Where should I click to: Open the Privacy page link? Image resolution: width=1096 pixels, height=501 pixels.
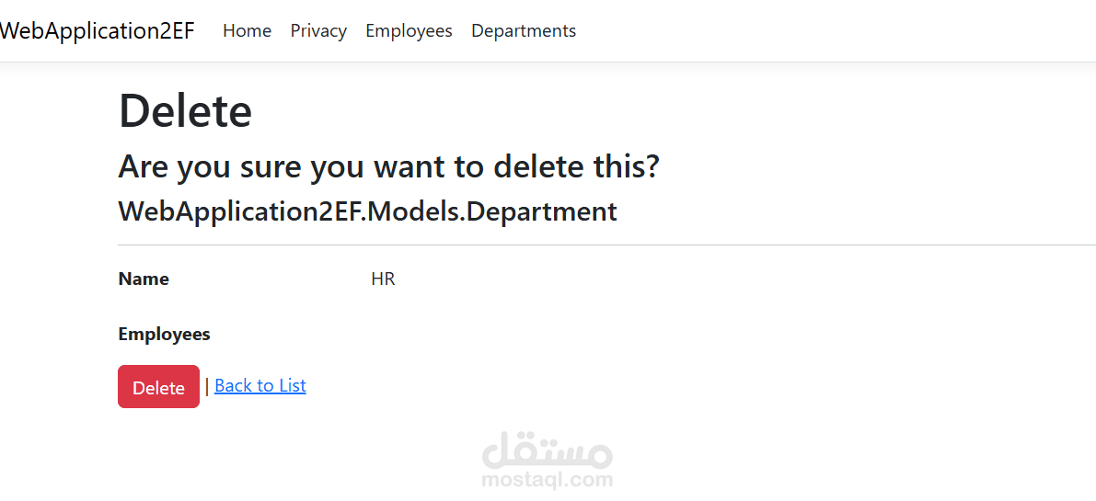coord(318,30)
